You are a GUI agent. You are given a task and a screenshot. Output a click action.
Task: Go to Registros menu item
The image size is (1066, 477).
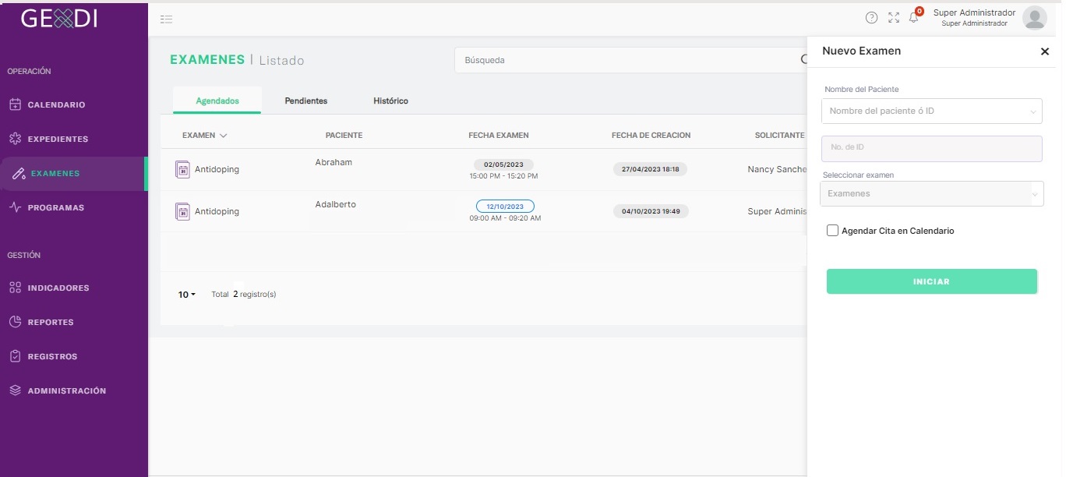[x=52, y=356]
